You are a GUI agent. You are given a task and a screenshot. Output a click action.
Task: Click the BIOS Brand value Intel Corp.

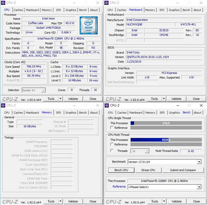pos(164,52)
